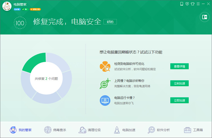
Task: Close the 电脑管家 window
Action: [208, 4]
